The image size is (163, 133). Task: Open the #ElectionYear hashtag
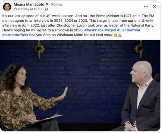(129, 30)
